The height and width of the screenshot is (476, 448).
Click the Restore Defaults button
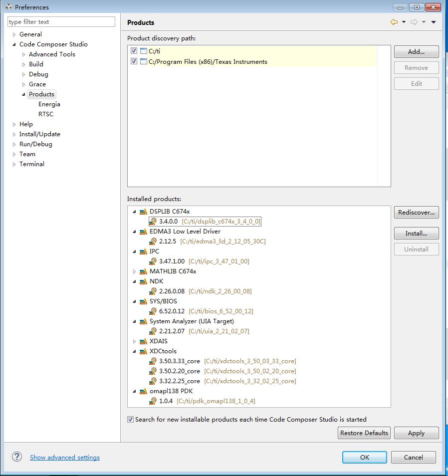pos(364,433)
